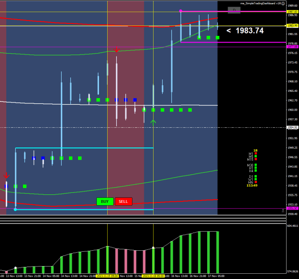The height and width of the screenshot is (279, 299).
Task: Click the white 1954.92 price label
Action: (x=292, y=127)
